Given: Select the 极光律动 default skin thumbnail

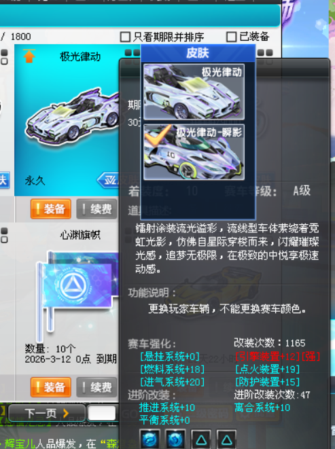Looking at the screenshot, I should click(194, 92).
